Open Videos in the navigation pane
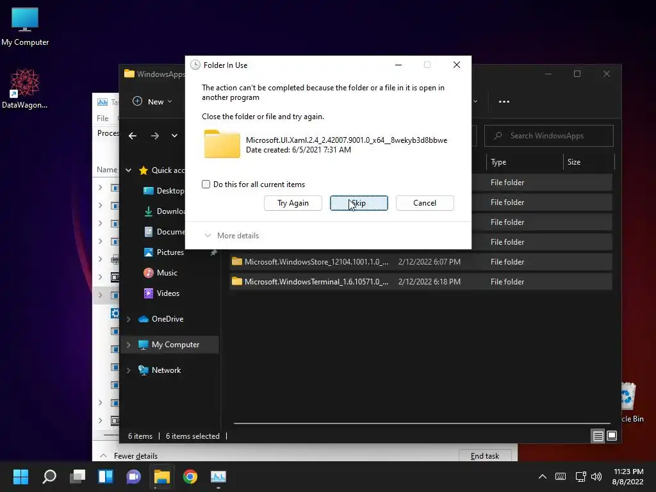656x492 pixels. click(162, 293)
